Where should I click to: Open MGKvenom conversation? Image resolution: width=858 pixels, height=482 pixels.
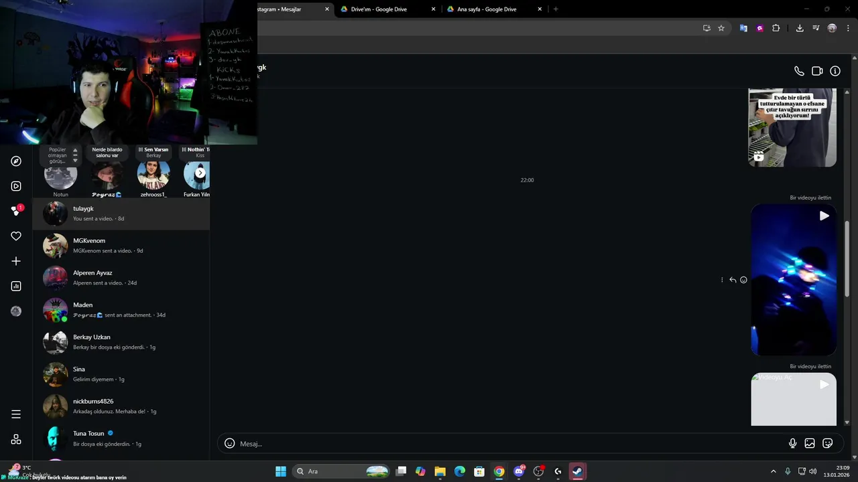[121, 246]
